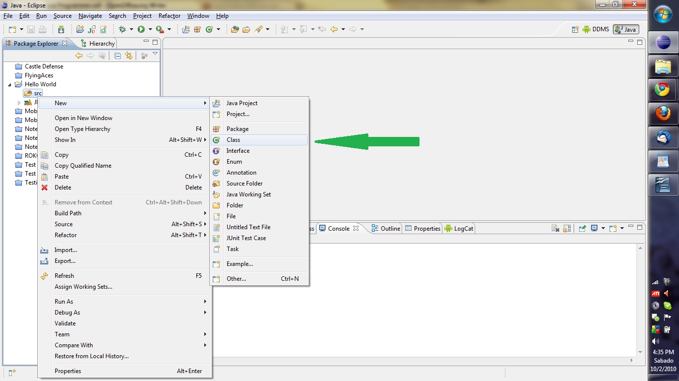This screenshot has height=381, width=679.
Task: Close the Console tab
Action: click(x=355, y=229)
